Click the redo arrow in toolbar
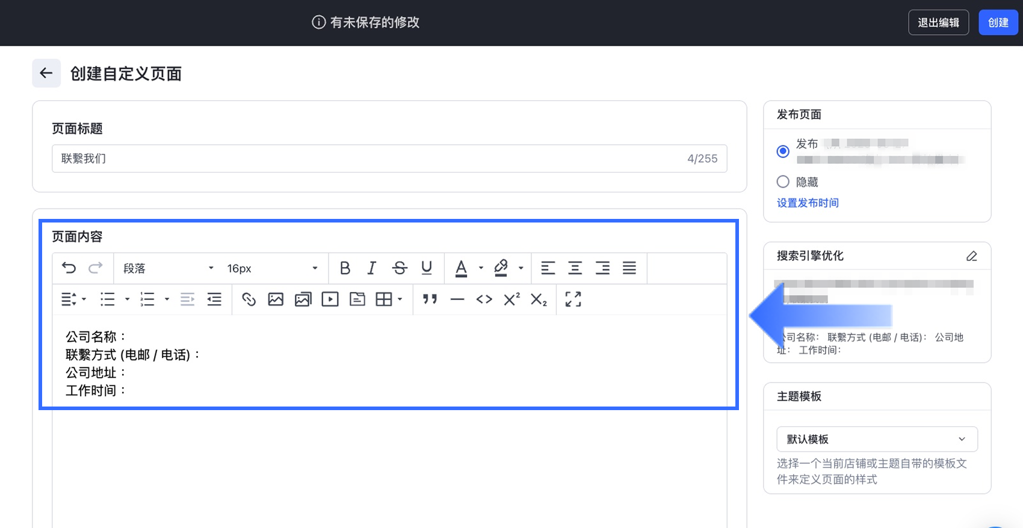Screen dimensions: 1023x528 (96, 268)
